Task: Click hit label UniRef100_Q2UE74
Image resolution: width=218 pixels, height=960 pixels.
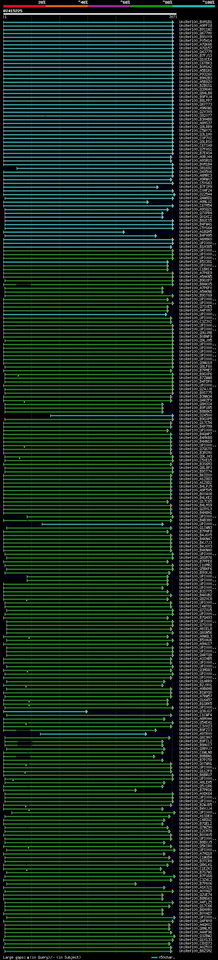Action: pos(195,895)
